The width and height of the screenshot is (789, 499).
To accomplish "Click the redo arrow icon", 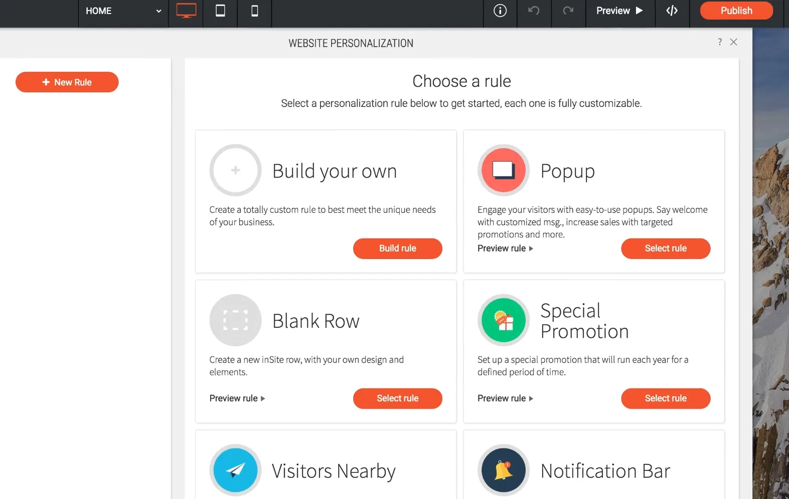I will (x=568, y=11).
